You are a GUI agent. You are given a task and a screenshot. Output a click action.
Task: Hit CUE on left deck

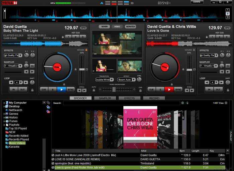pyautogui.click(x=44, y=90)
